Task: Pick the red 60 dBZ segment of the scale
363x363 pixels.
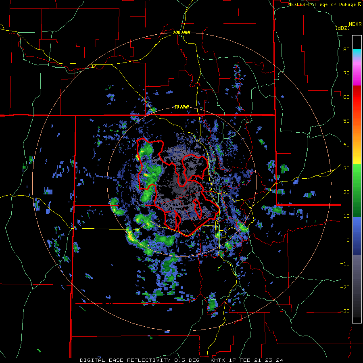Action: click(x=357, y=97)
